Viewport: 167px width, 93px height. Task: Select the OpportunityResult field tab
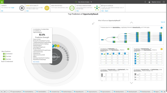16,92
